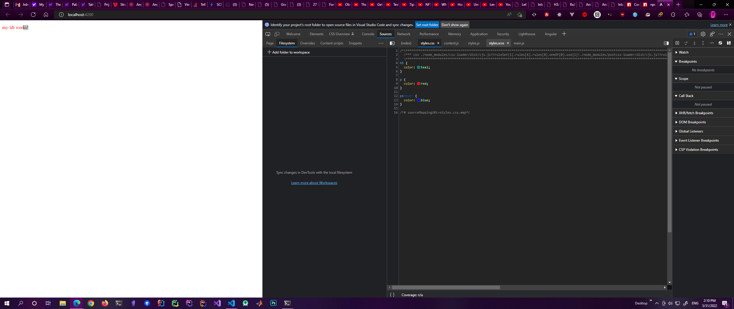Toggle don't pause on exceptions icon
This screenshot has height=309, width=734.
pos(729,43)
